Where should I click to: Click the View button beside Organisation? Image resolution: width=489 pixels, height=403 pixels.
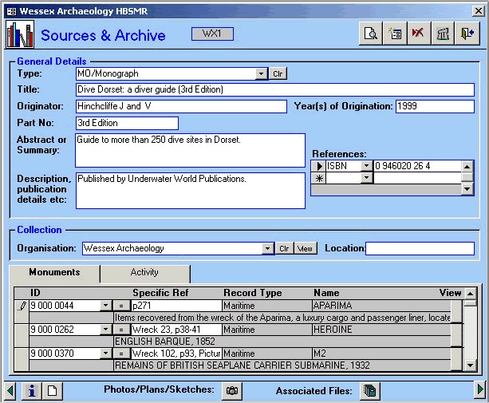pos(306,248)
